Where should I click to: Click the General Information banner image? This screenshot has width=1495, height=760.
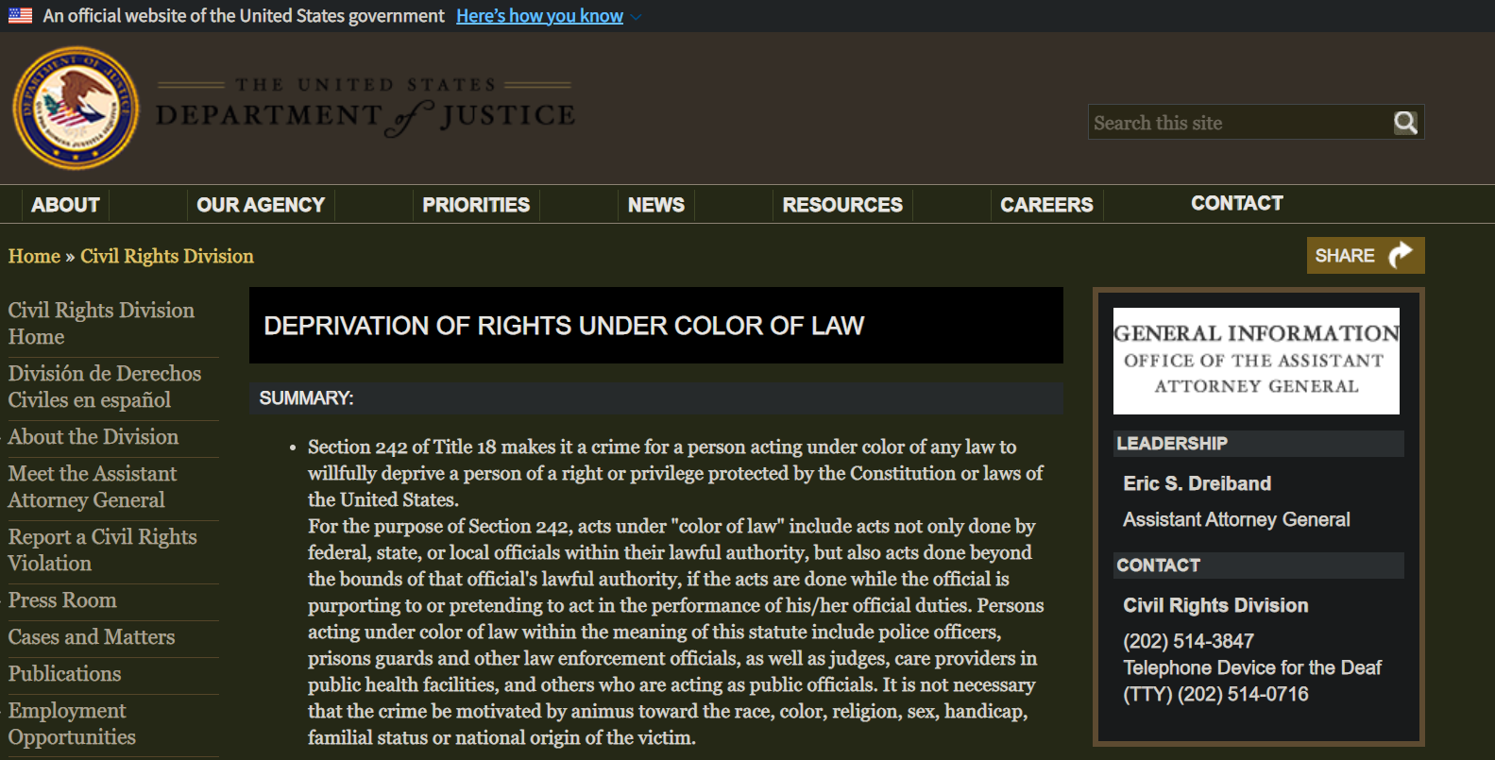coord(1256,361)
